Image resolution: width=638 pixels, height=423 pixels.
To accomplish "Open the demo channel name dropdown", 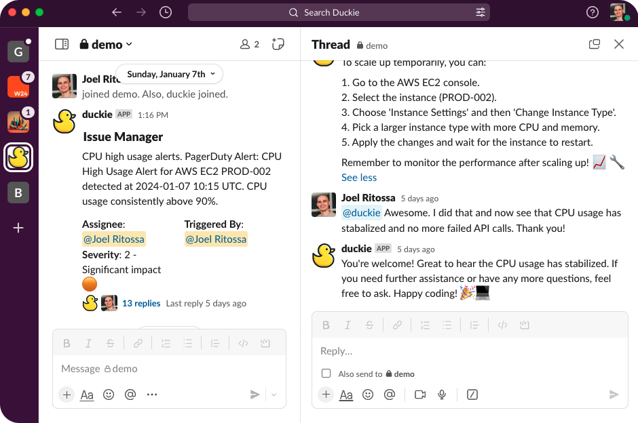I will (x=106, y=44).
